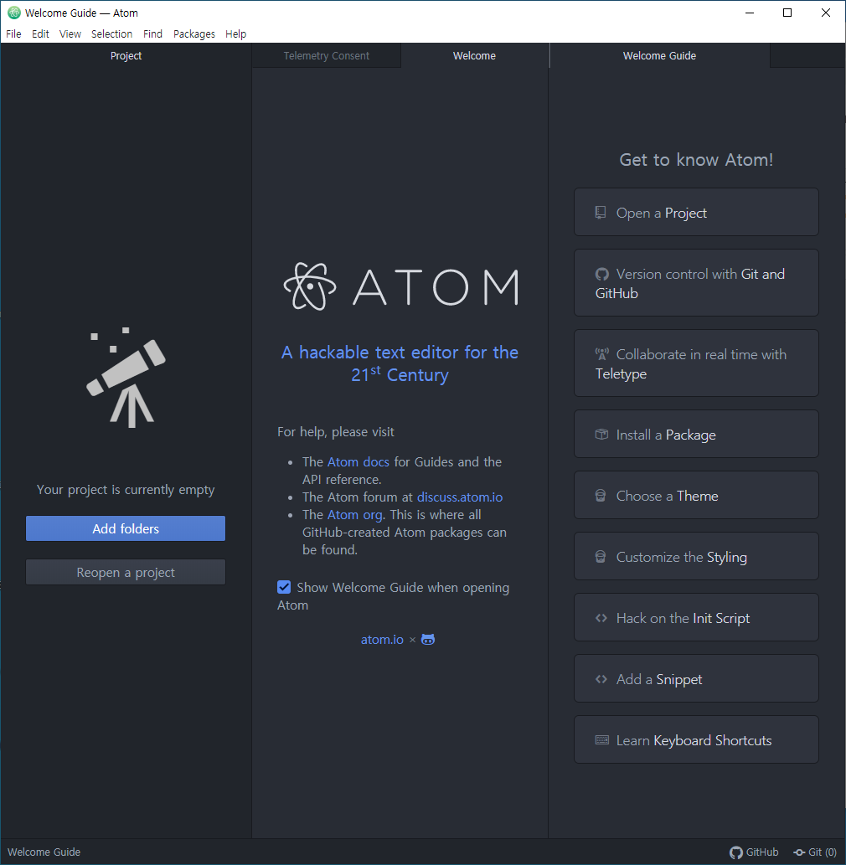
Task: Click the 'A hackable text editor' tagline
Action: (x=400, y=363)
